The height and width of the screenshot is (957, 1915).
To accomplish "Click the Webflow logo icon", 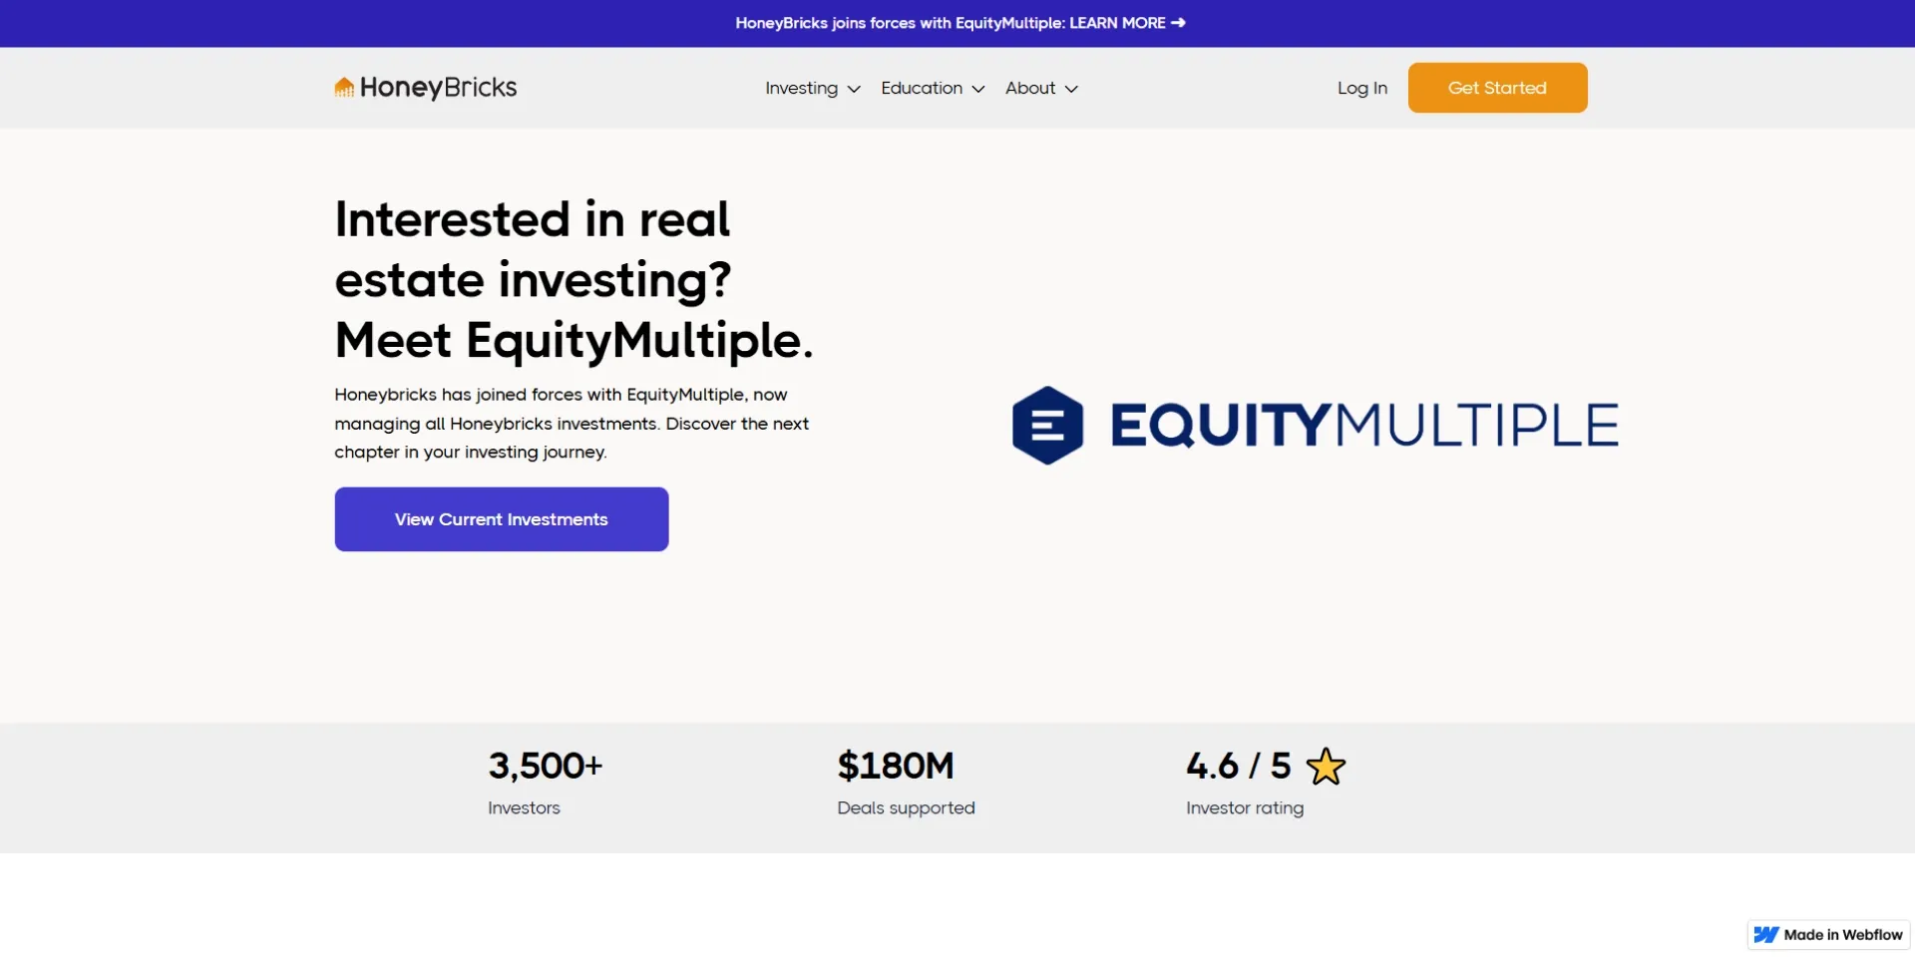I will (x=1766, y=935).
